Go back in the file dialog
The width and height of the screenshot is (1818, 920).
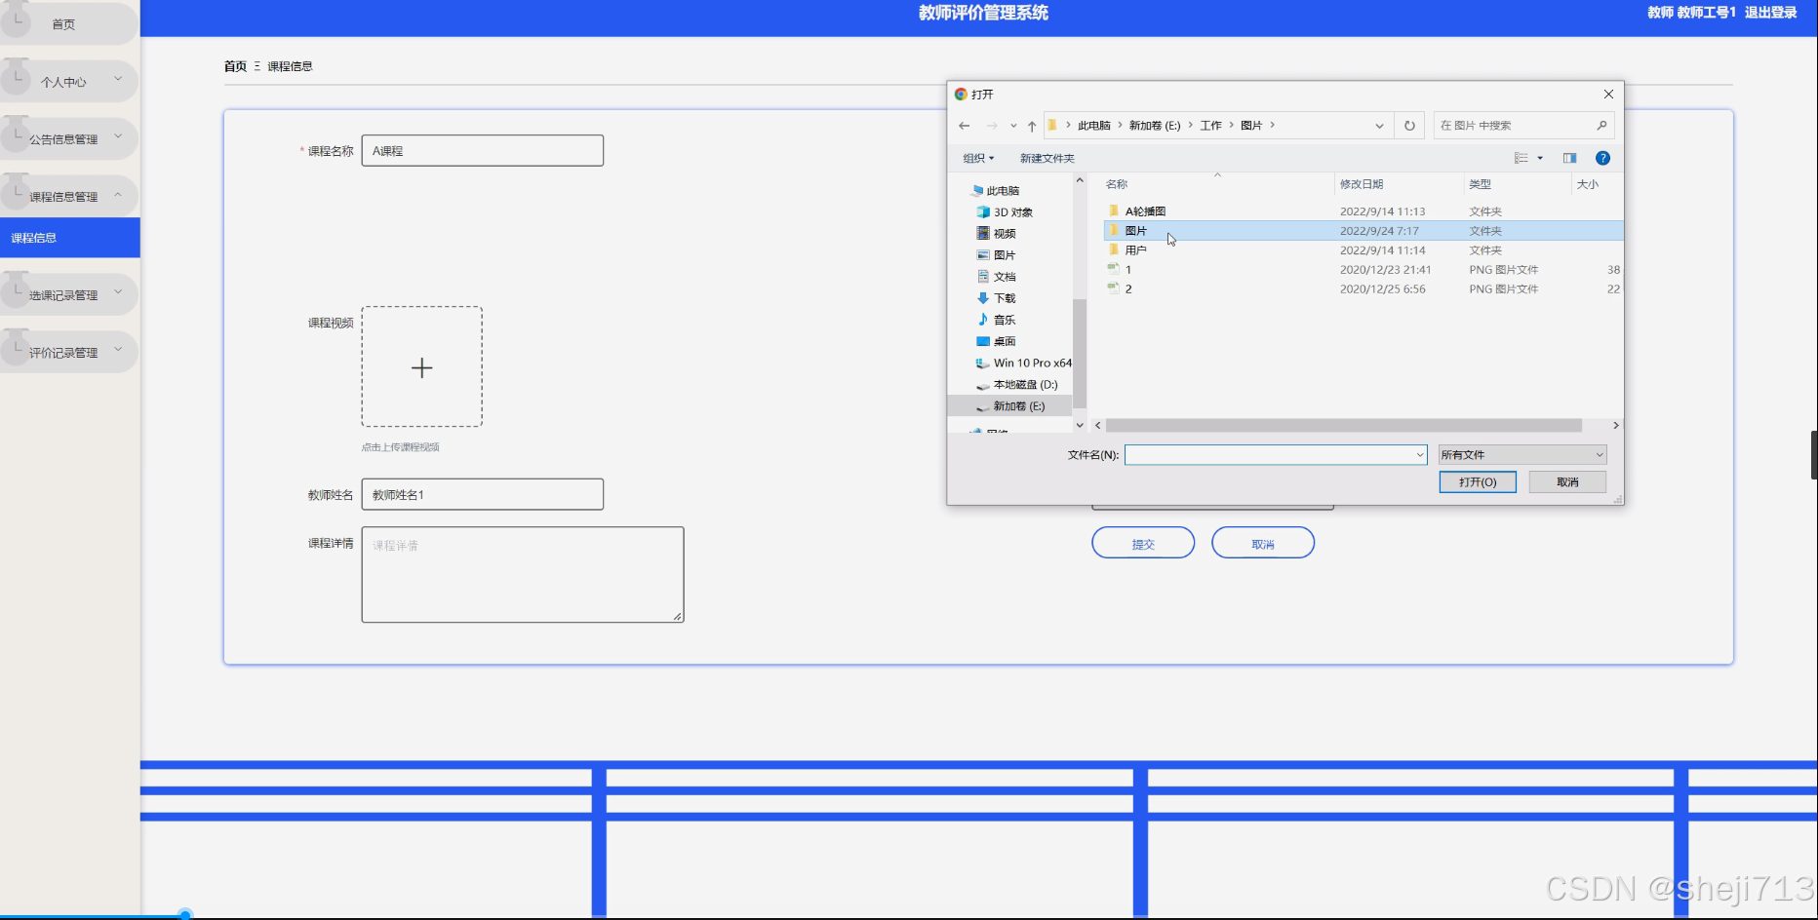[964, 126]
